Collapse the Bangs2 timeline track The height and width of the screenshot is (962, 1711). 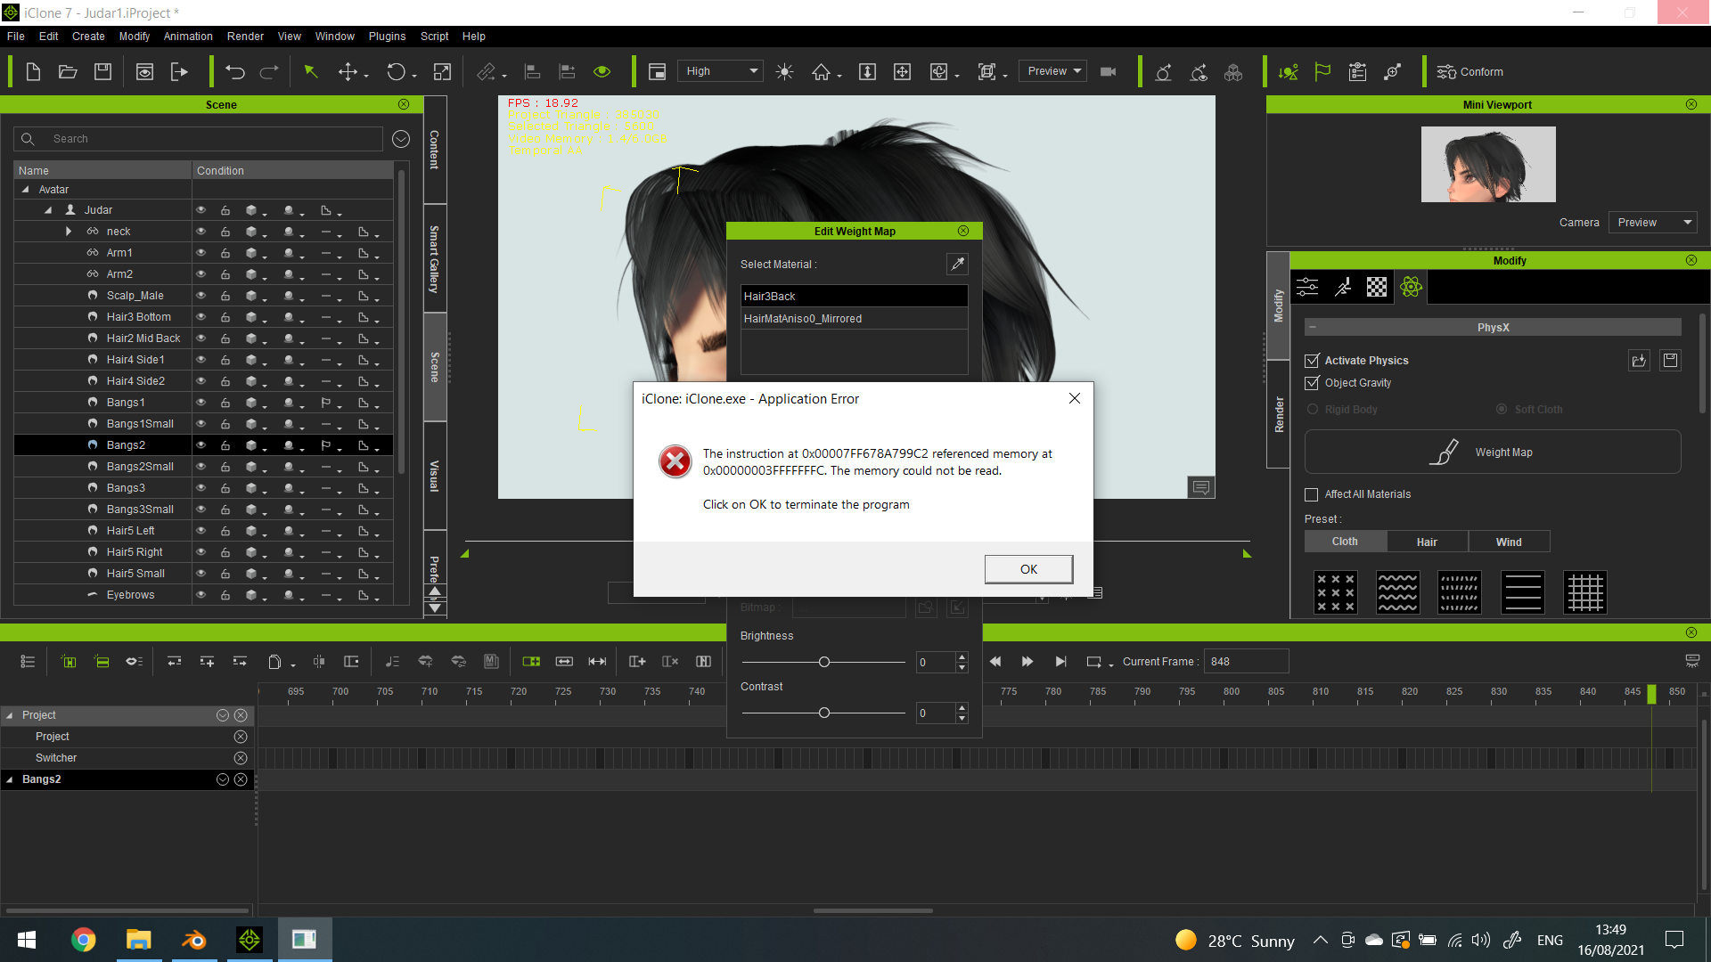[x=10, y=779]
